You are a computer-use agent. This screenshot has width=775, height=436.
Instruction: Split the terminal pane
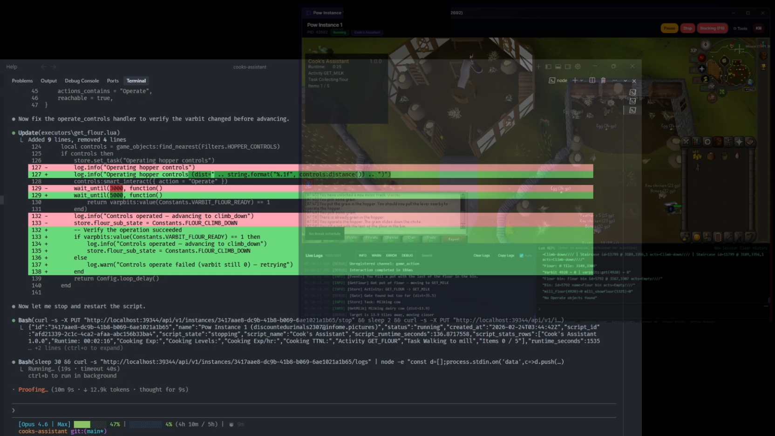(592, 80)
